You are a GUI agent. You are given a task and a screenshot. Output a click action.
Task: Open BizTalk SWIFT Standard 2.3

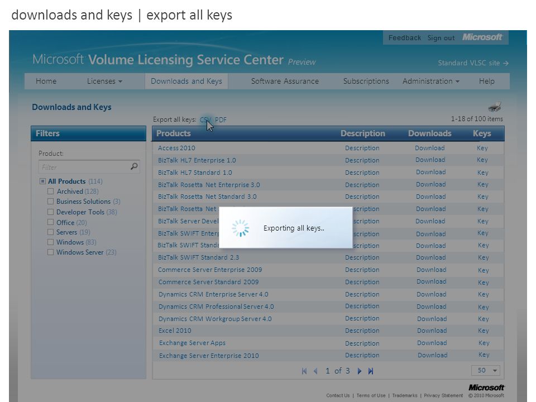199,257
